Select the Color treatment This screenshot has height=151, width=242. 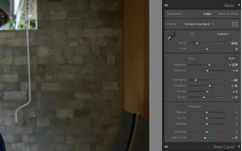[207, 14]
